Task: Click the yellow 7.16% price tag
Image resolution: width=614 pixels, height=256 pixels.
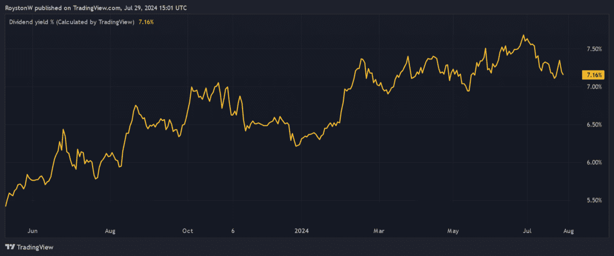Action: point(594,75)
